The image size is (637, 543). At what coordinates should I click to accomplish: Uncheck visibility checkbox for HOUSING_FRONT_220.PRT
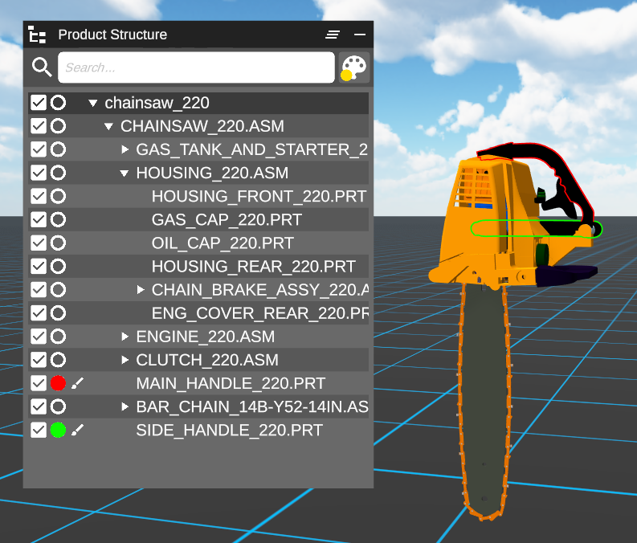(x=38, y=196)
